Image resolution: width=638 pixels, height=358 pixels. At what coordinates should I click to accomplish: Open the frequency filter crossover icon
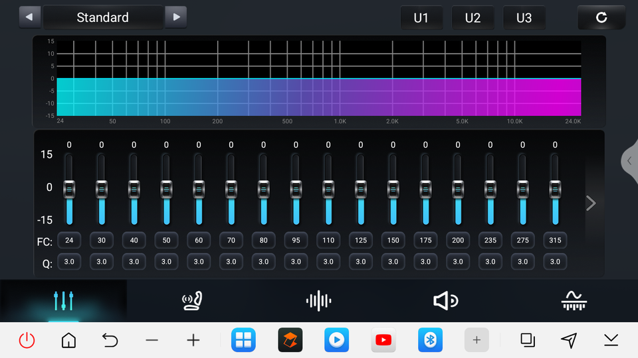tap(574, 301)
